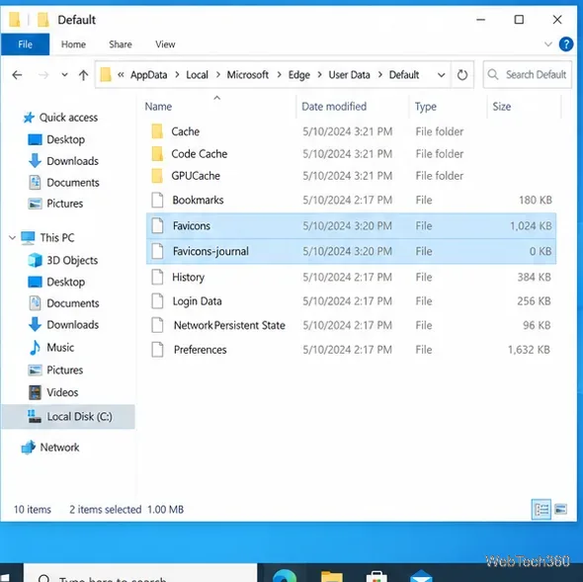Switch to details view layout icon
The height and width of the screenshot is (582, 583).
coord(541,509)
